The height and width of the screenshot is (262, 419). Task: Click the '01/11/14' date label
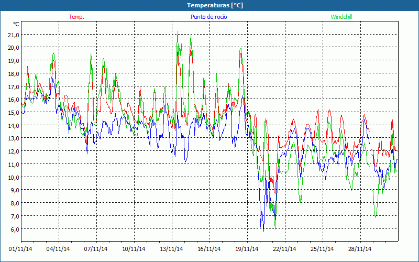pyautogui.click(x=20, y=249)
